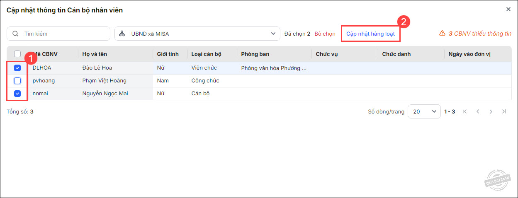Click the Bỏ chọn link
This screenshot has width=518, height=198.
tap(325, 34)
